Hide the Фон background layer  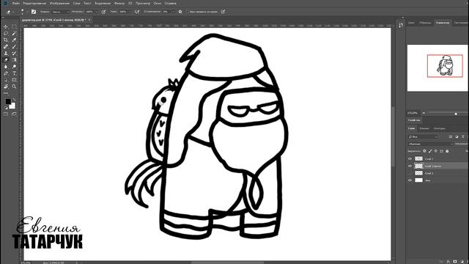tap(410, 180)
